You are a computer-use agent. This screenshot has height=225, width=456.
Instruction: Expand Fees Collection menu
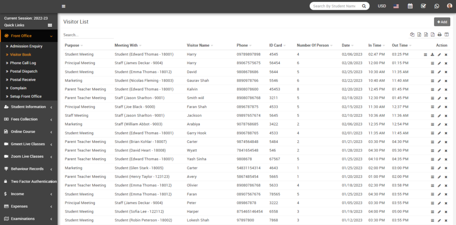pos(29,119)
